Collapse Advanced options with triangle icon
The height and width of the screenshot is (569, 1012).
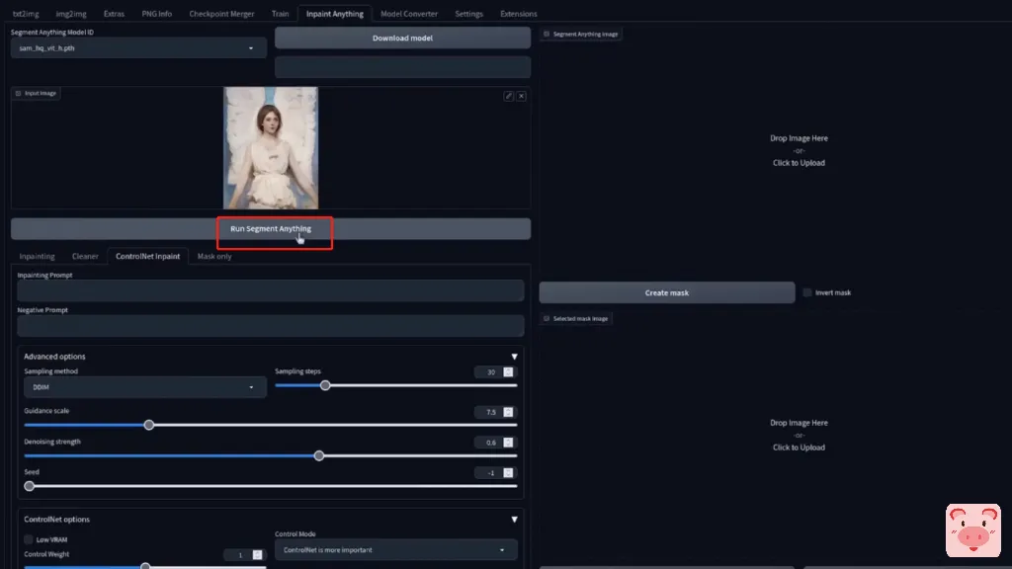coord(514,357)
